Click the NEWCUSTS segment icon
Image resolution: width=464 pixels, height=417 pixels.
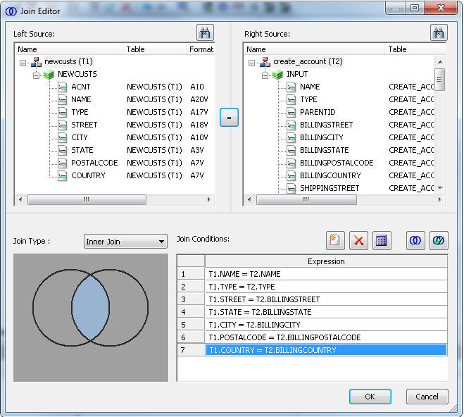(x=49, y=75)
